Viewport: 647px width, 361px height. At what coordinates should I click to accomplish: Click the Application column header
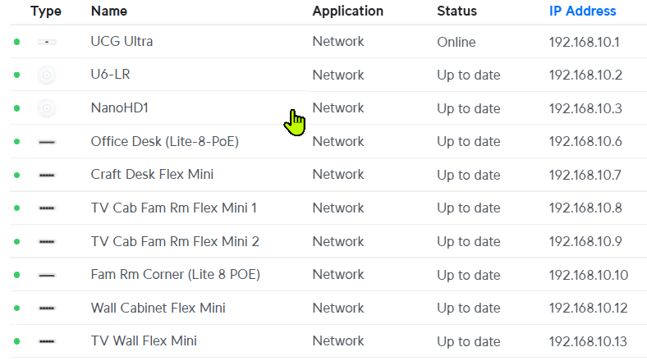347,11
